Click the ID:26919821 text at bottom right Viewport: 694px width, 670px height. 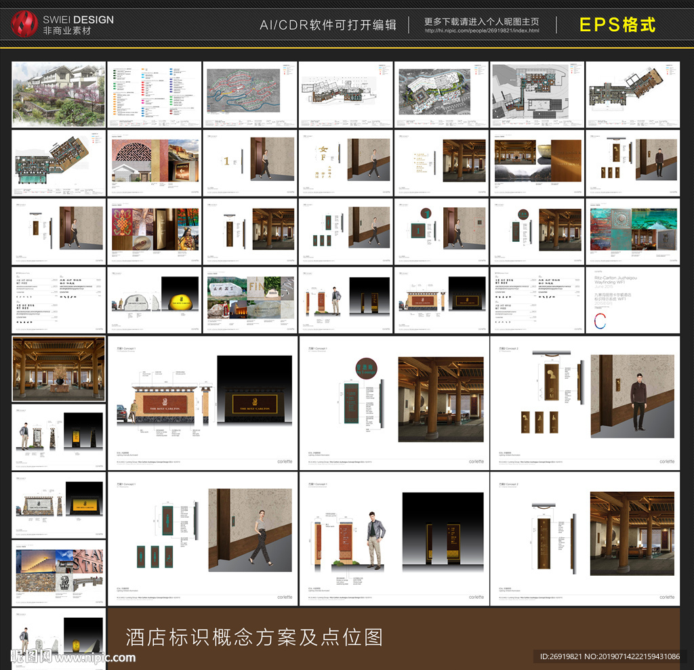pos(579,656)
